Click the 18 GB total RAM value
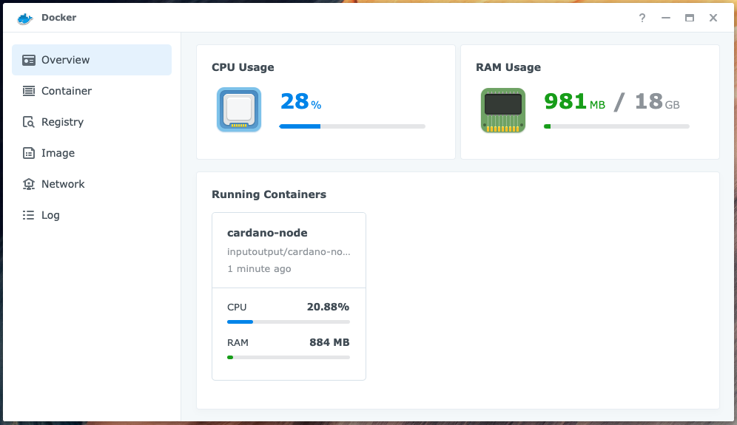Image resolution: width=737 pixels, height=425 pixels. (657, 101)
